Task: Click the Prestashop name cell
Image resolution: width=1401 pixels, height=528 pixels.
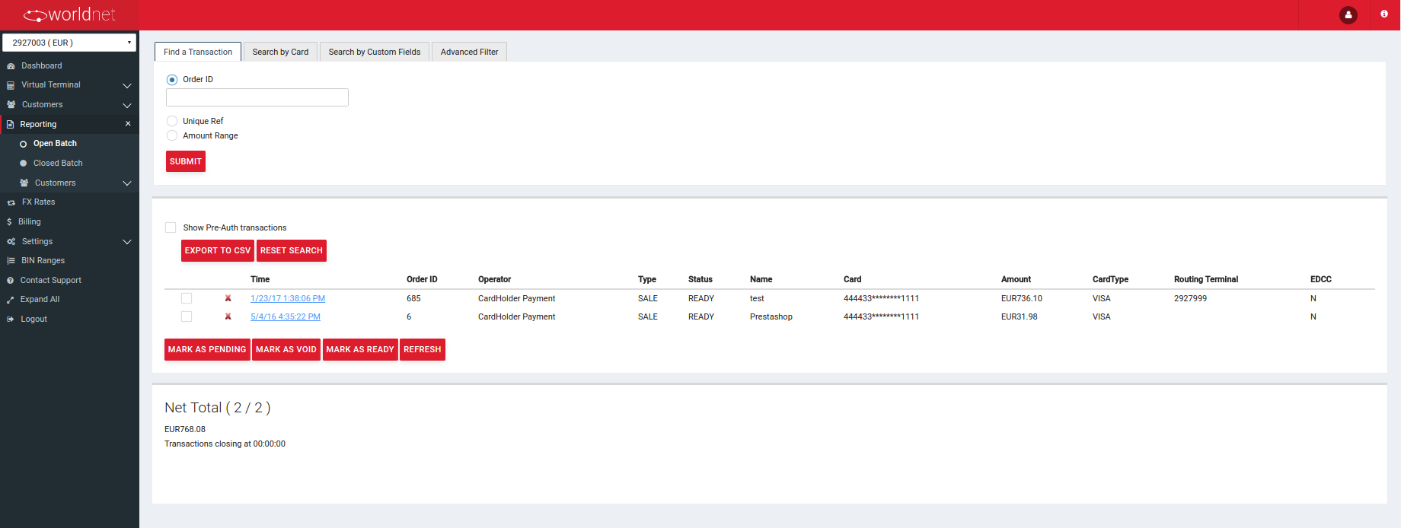Action: 771,317
